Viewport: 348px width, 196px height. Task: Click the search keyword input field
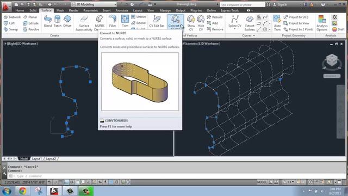point(242,5)
